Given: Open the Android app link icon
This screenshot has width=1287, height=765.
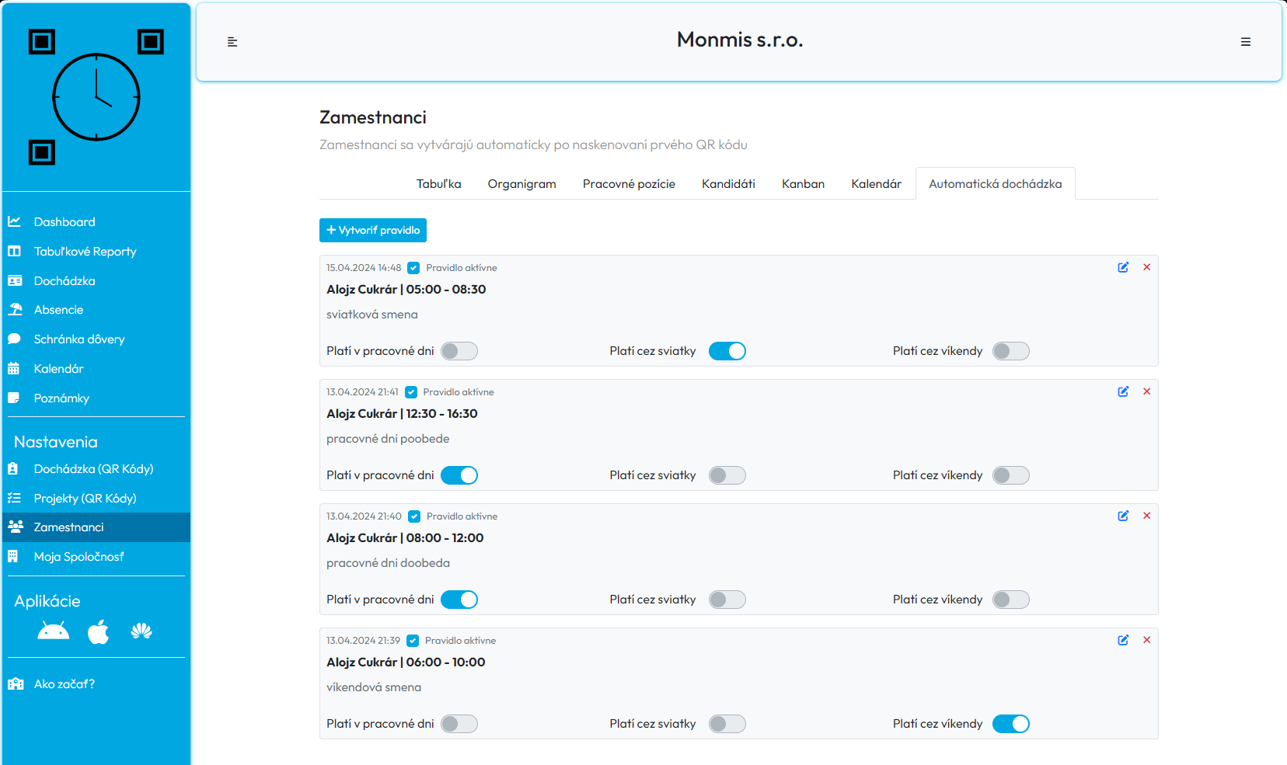Looking at the screenshot, I should pos(53,632).
